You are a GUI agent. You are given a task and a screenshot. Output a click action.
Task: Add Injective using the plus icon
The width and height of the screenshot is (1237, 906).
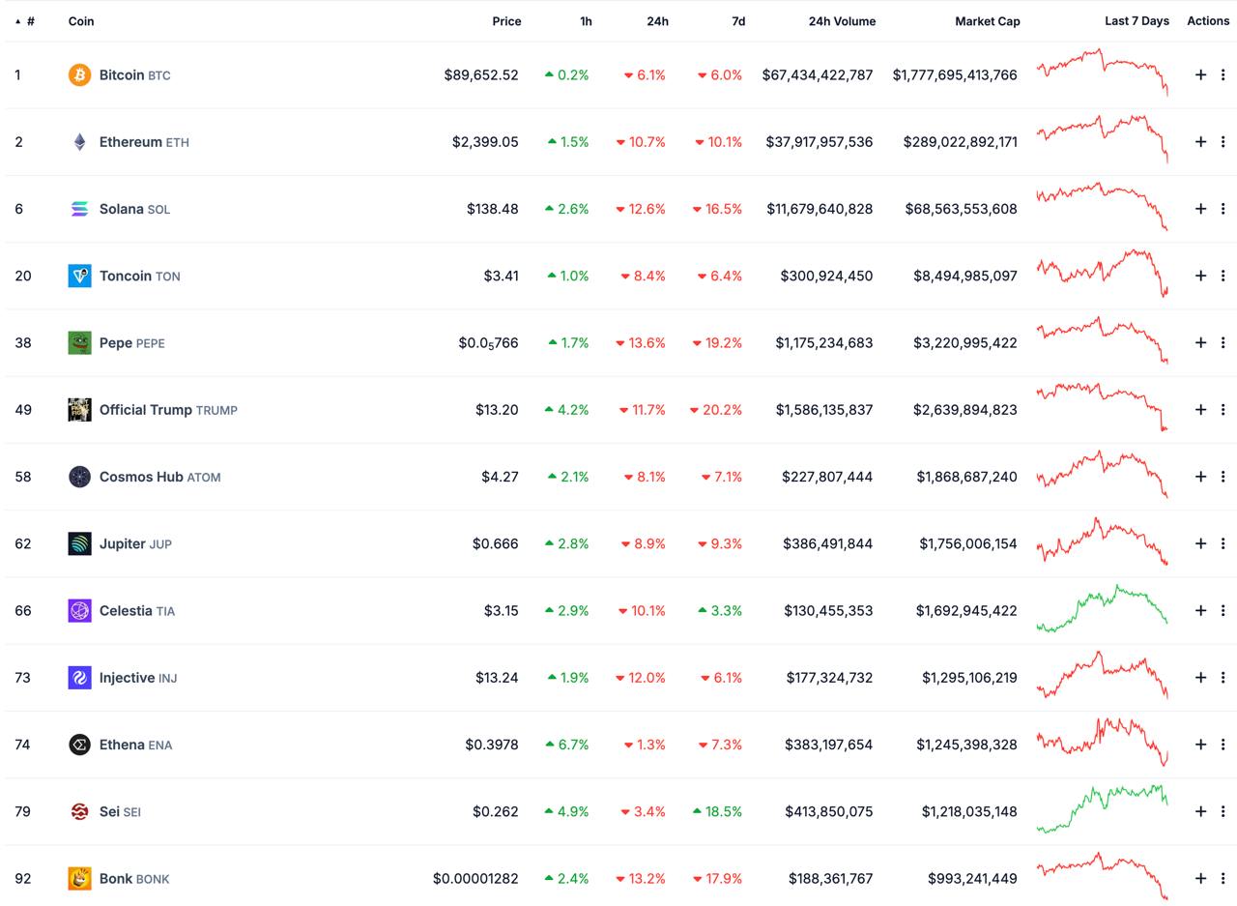tap(1200, 678)
